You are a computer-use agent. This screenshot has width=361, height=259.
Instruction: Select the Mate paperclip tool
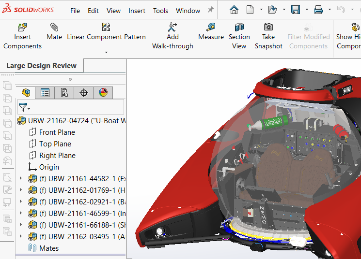point(54,27)
